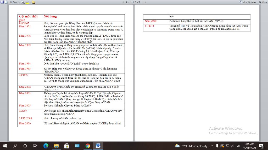268x150 pixels.
Task: Close Full Screen Reading view
Action: point(263,2)
